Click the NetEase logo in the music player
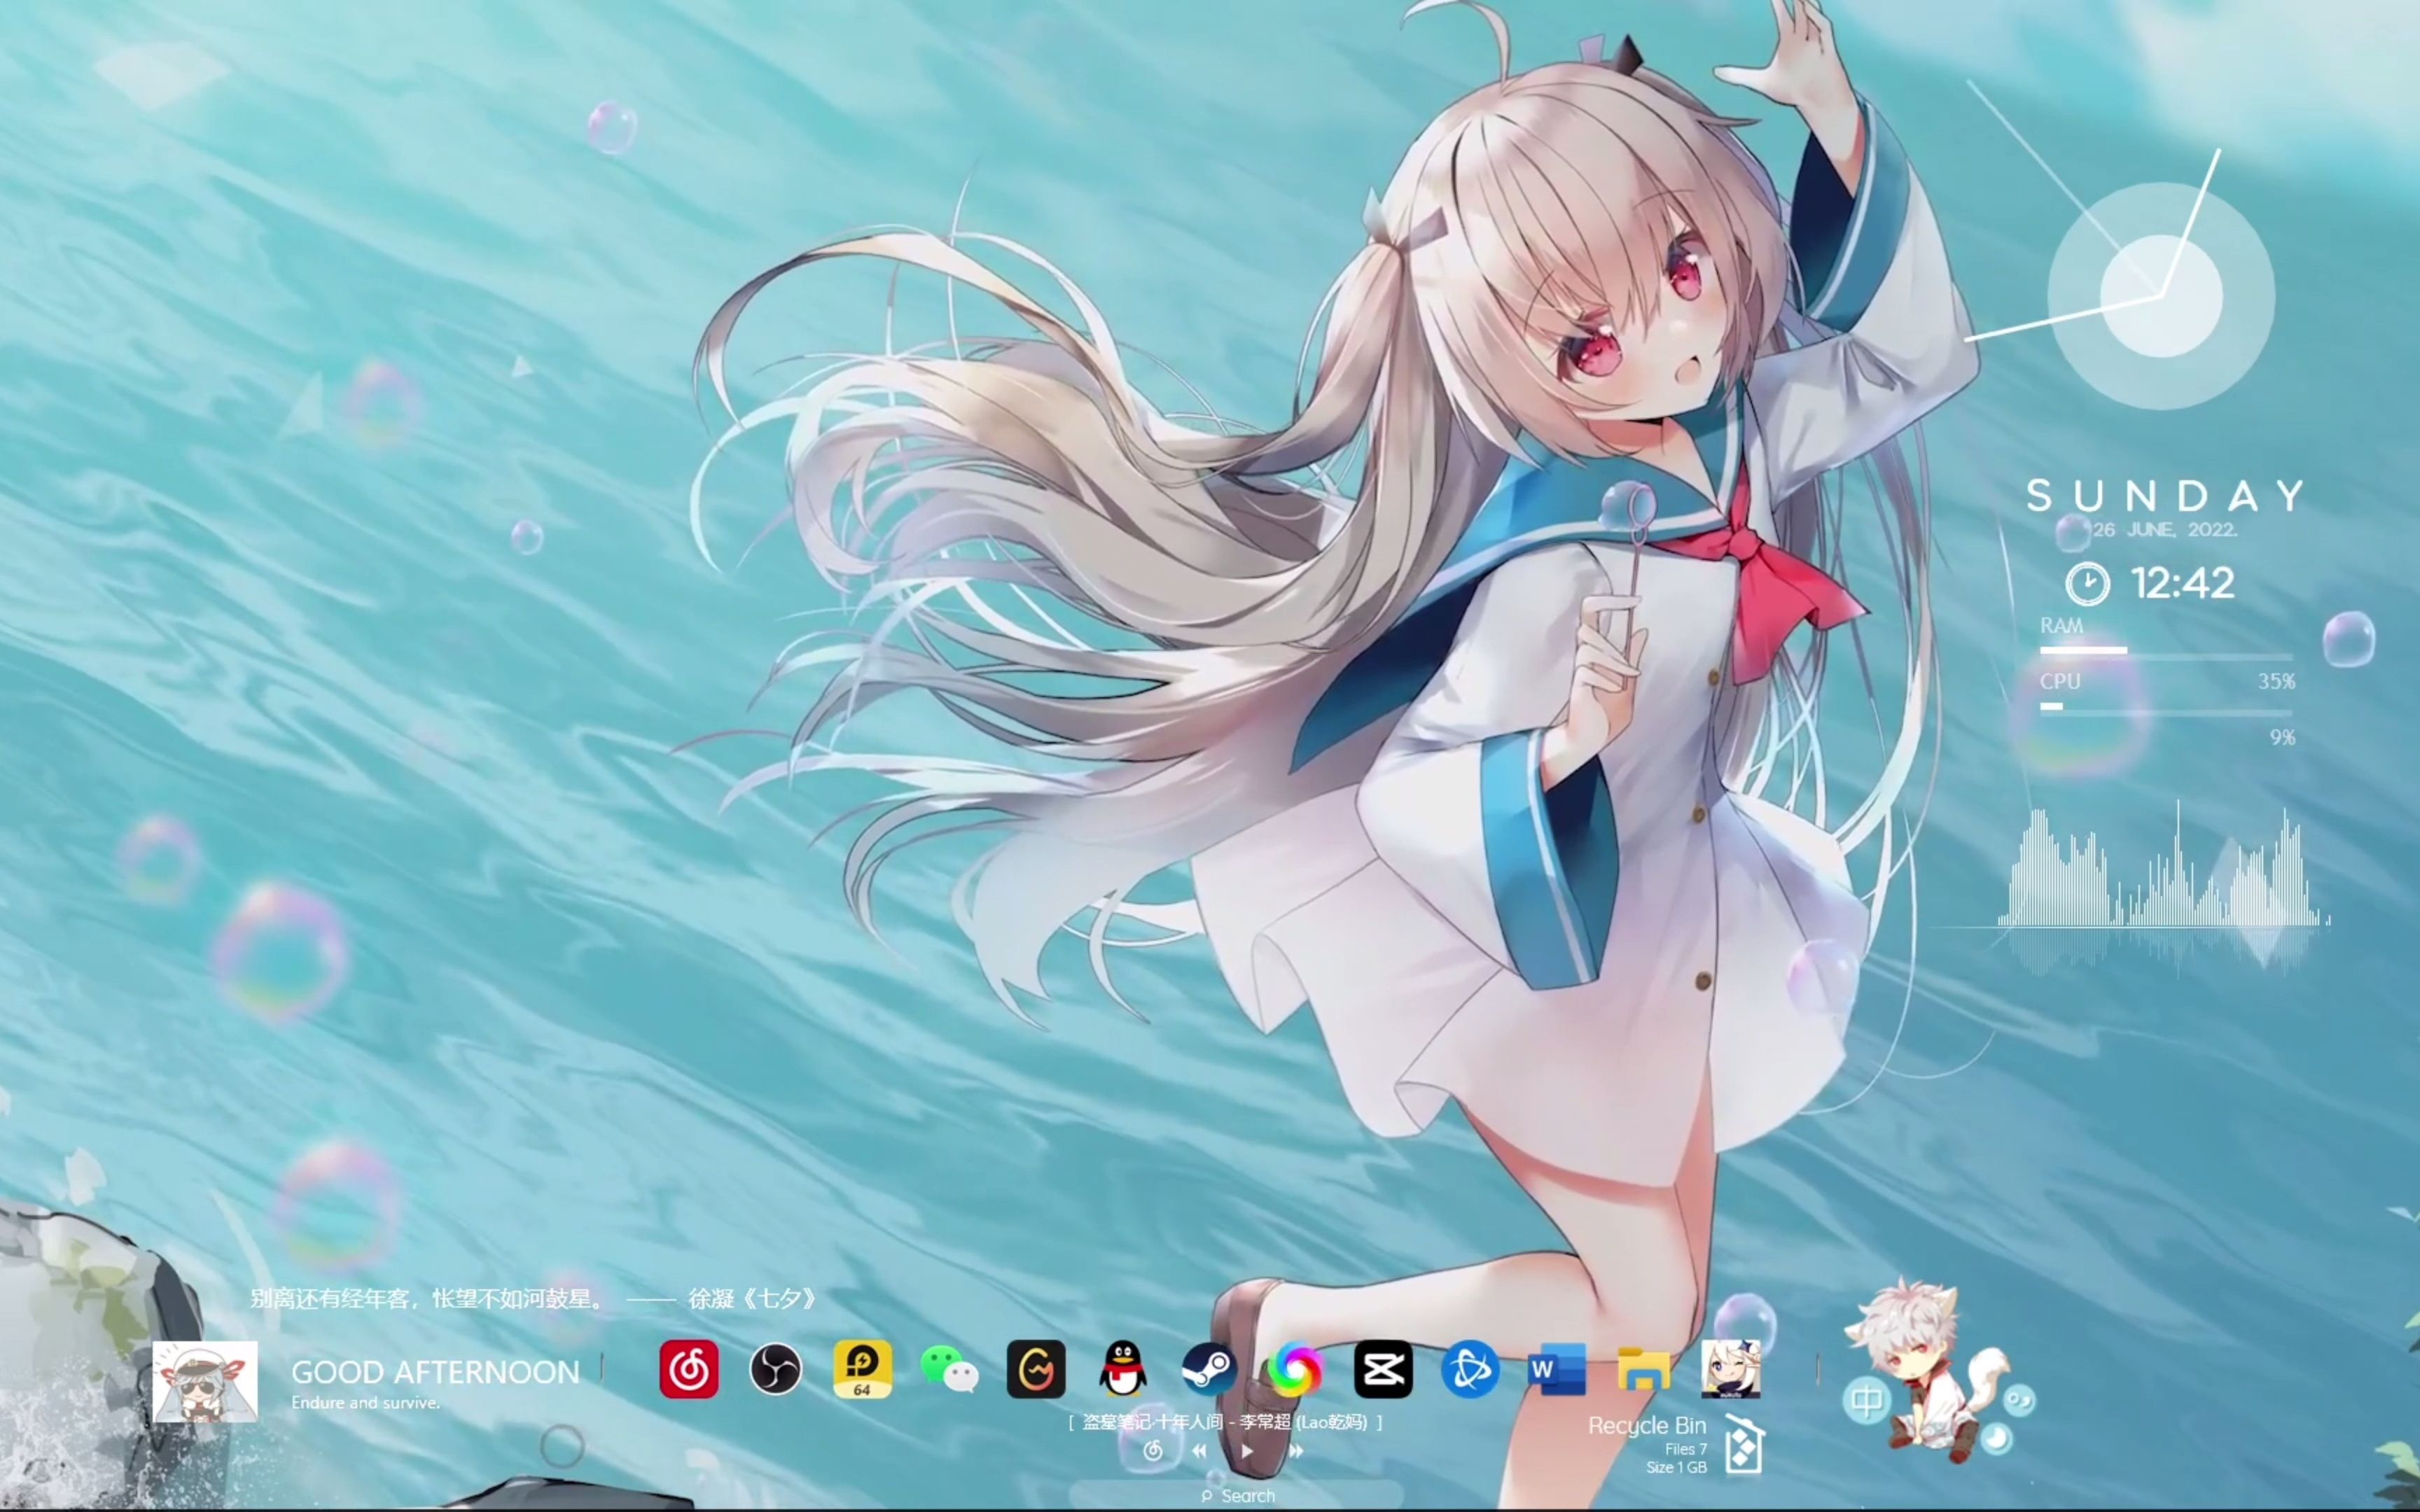2420x1512 pixels. point(1153,1450)
